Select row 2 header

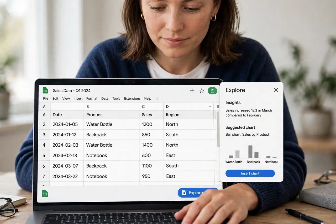pyautogui.click(x=44, y=124)
